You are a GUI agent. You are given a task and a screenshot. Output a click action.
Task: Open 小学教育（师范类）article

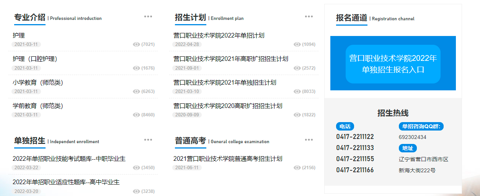pos(39,82)
